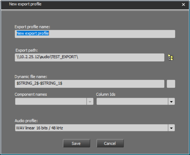This screenshot has width=190, height=155.
Task: Click the "Column Ids" label
Action: (x=106, y=94)
